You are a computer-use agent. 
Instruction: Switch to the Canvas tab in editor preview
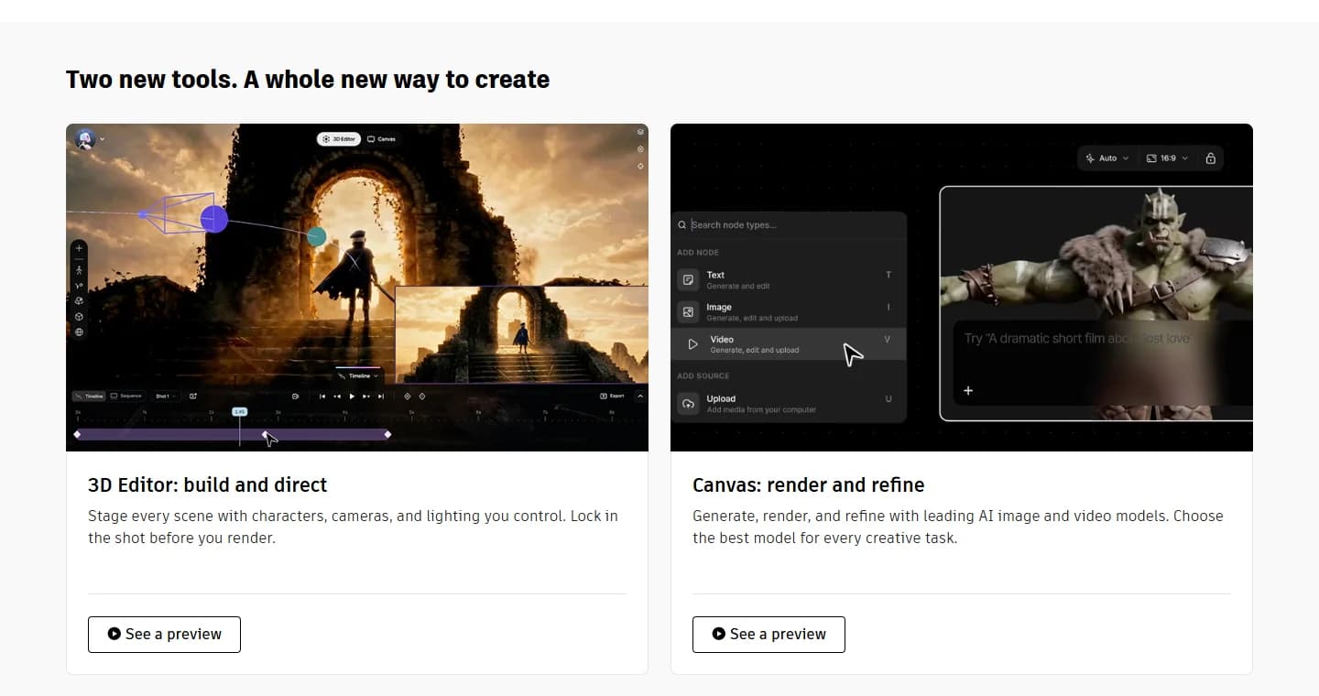point(382,139)
